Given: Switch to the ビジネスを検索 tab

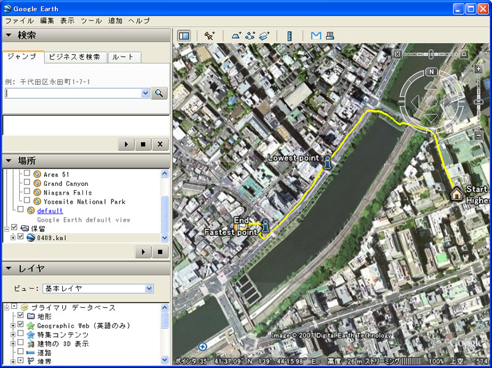Looking at the screenshot, I should 74,57.
